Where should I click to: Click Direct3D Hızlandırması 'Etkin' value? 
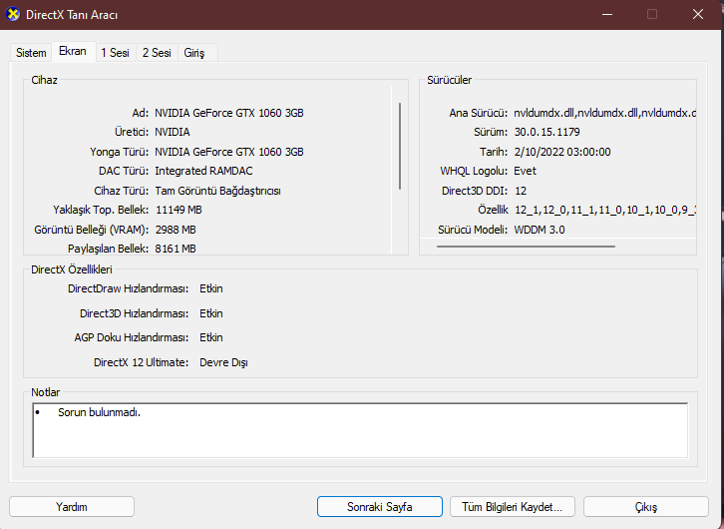pos(211,313)
